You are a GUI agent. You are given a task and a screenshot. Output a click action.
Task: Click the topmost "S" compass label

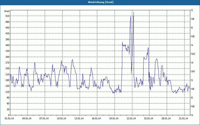coord(192,10)
